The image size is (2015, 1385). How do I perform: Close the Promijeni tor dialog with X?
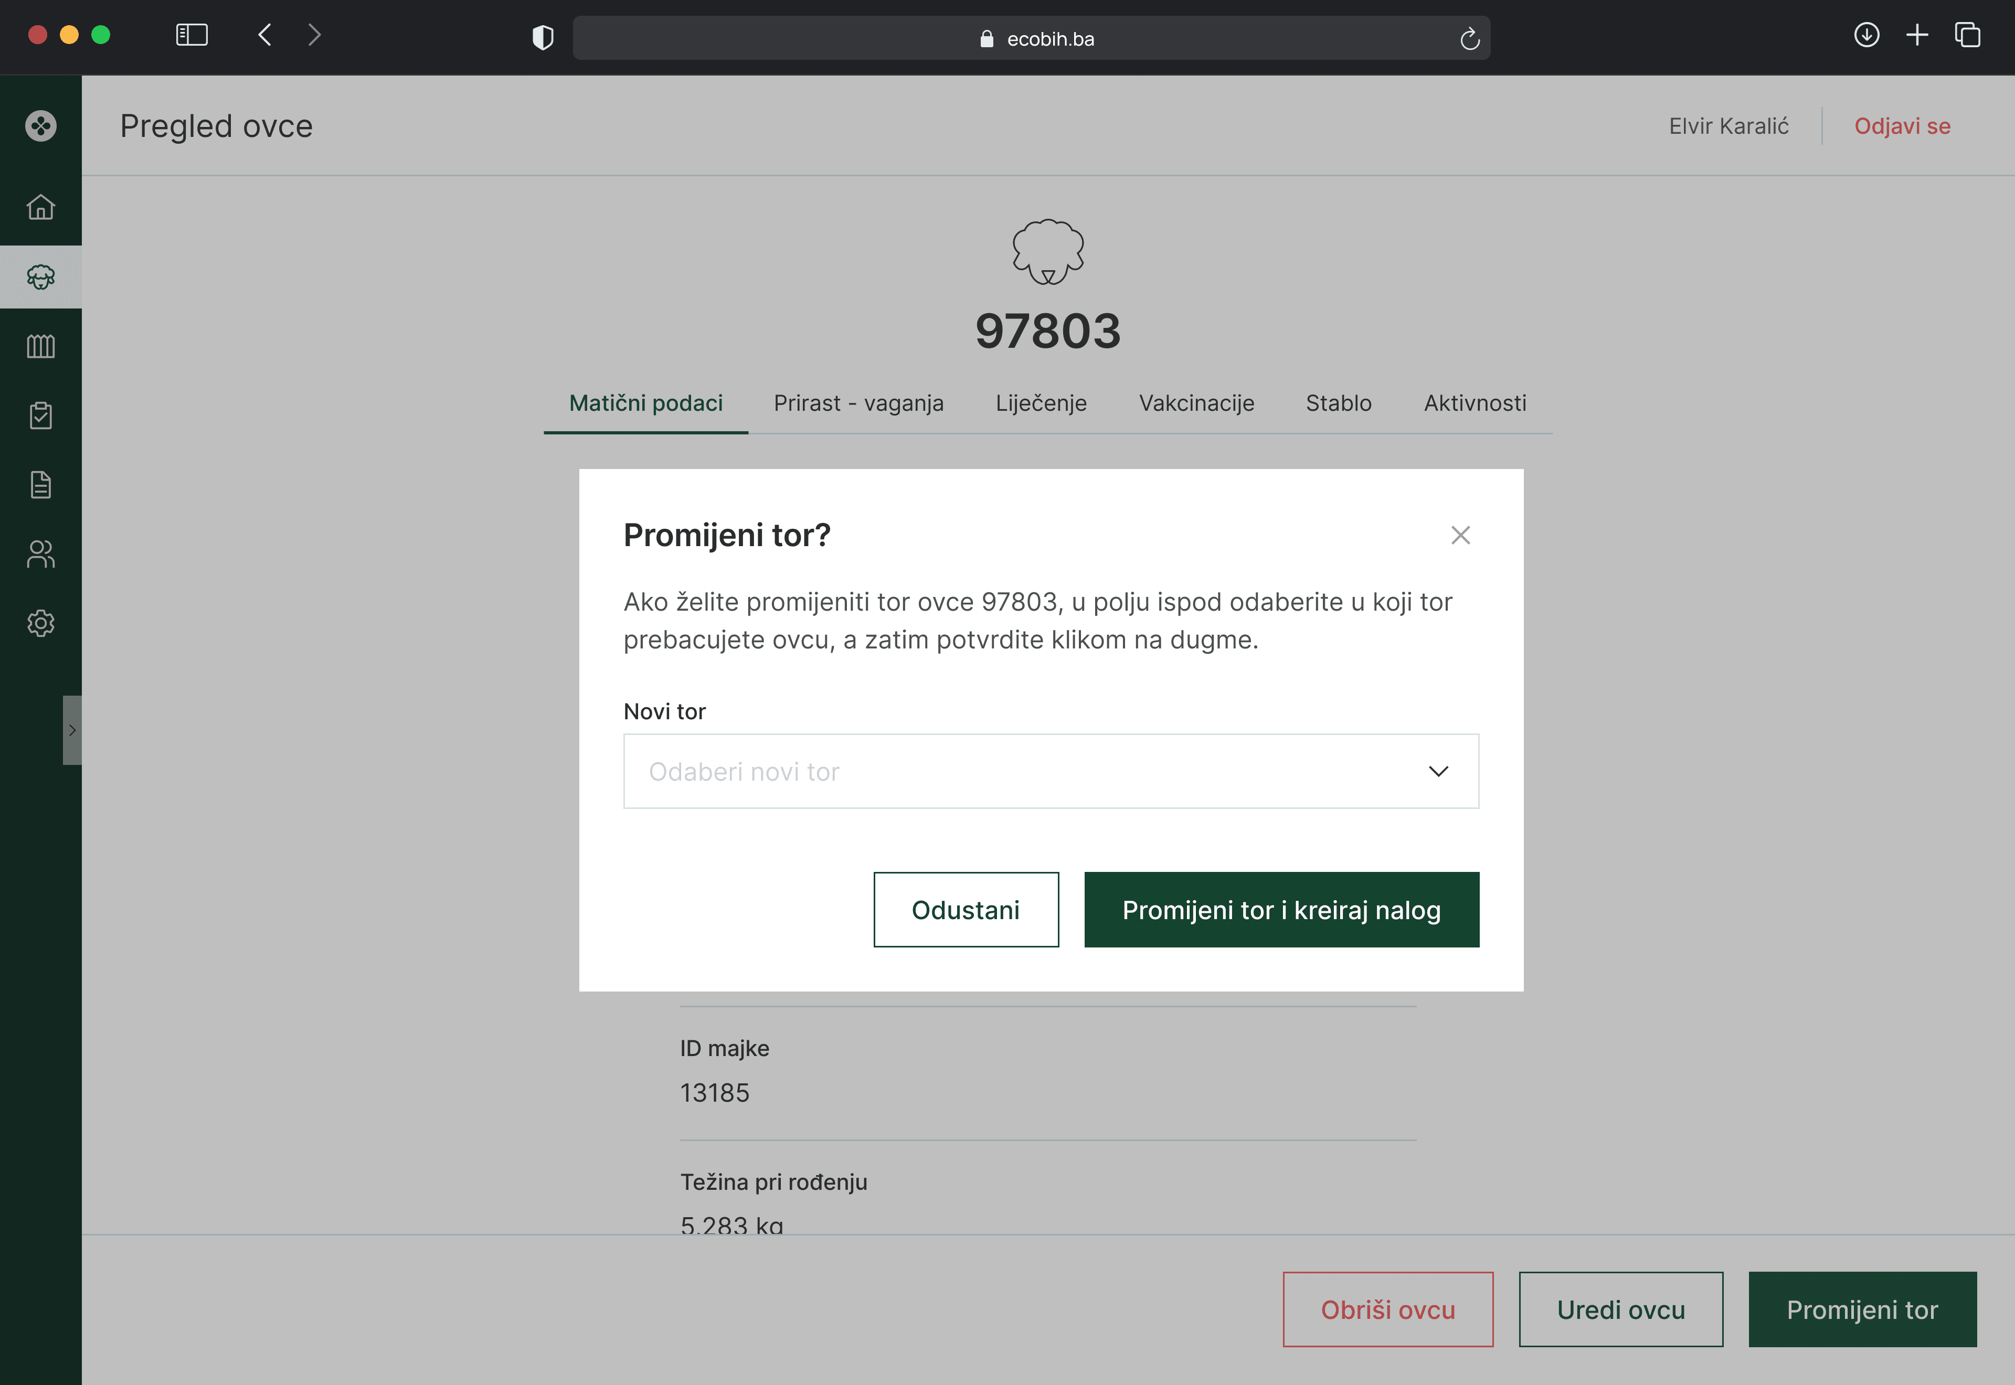[x=1460, y=536]
